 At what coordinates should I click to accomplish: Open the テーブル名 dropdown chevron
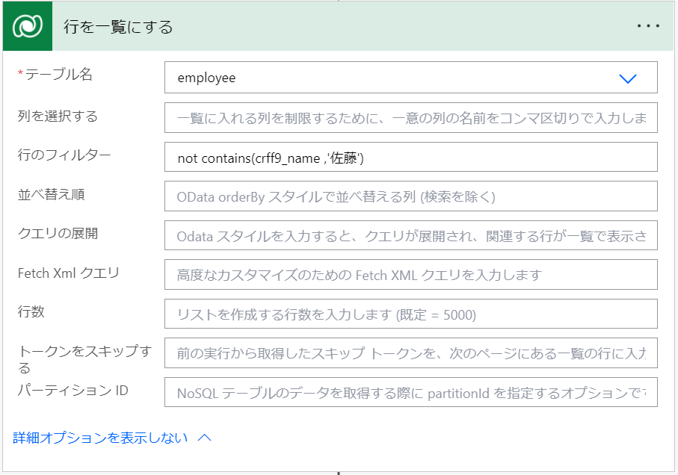click(627, 78)
